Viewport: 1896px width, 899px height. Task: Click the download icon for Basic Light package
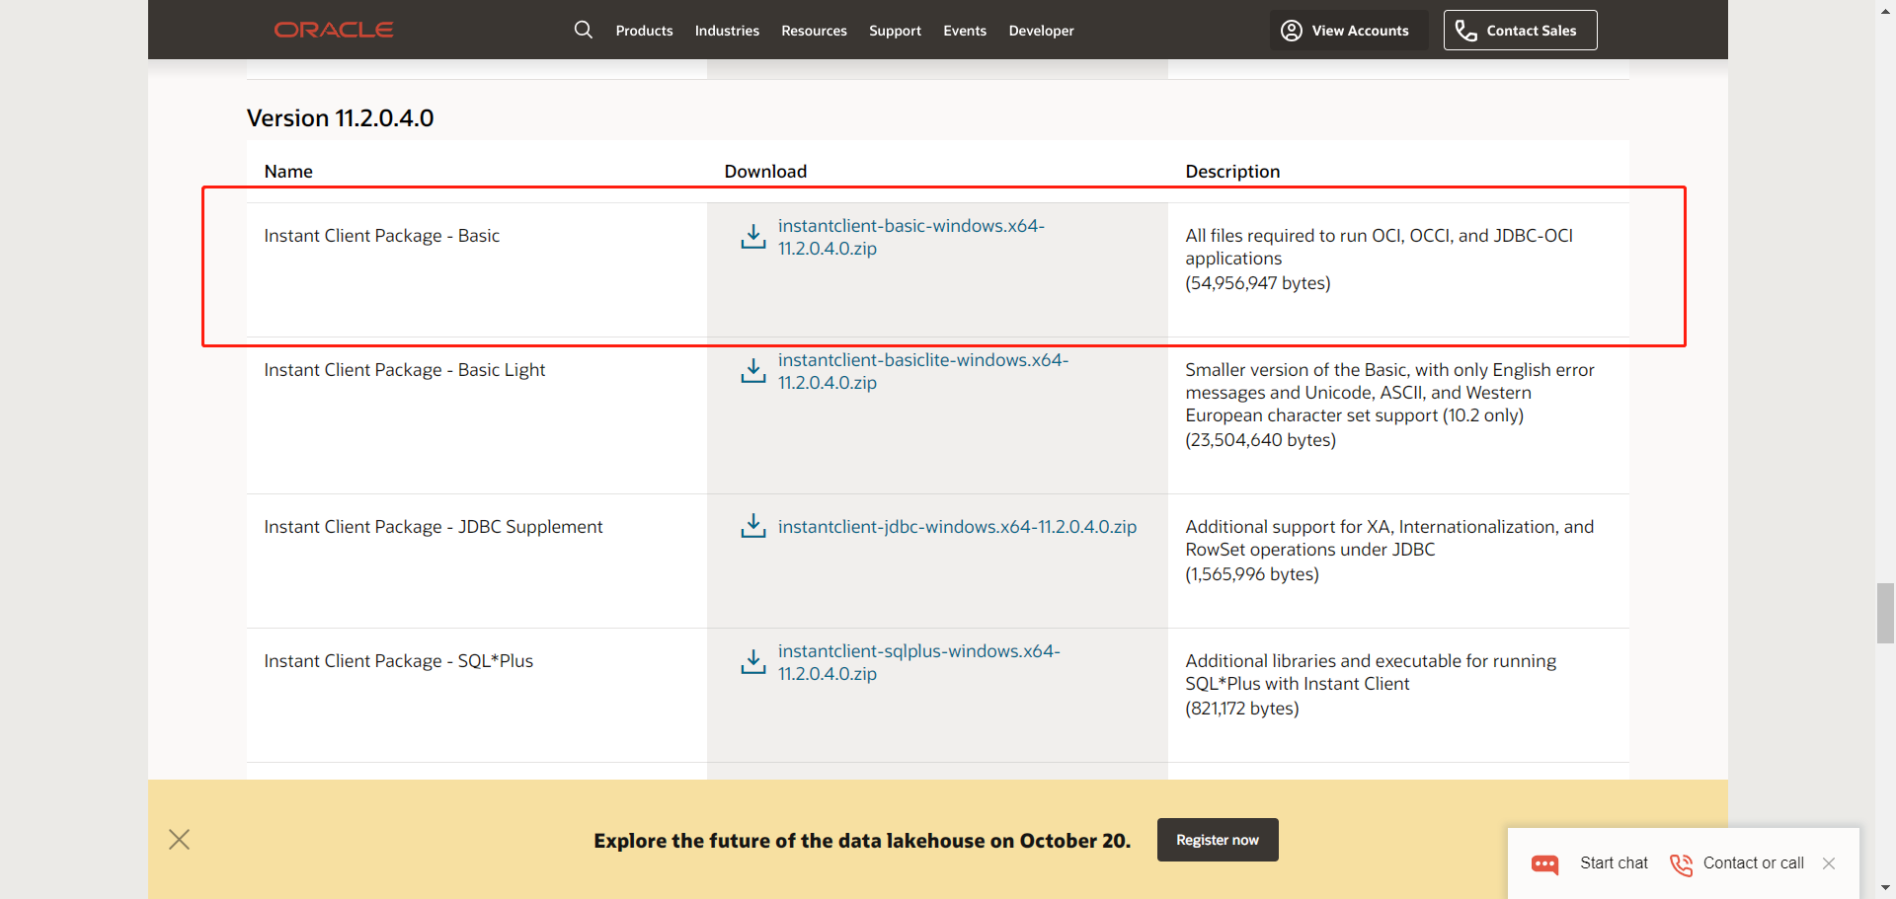752,371
